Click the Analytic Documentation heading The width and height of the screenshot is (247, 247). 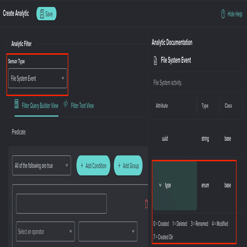(x=172, y=42)
